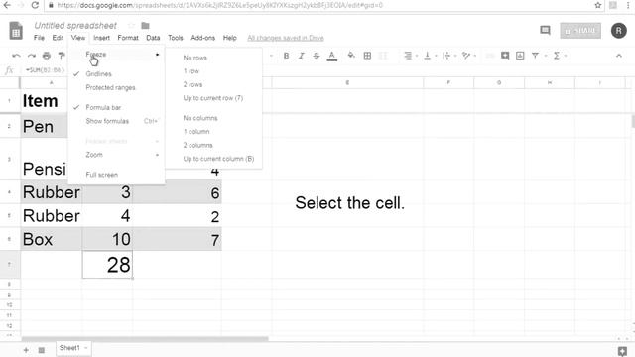Open the fill color bucket
This screenshot has height=357, width=635.
coord(351,56)
